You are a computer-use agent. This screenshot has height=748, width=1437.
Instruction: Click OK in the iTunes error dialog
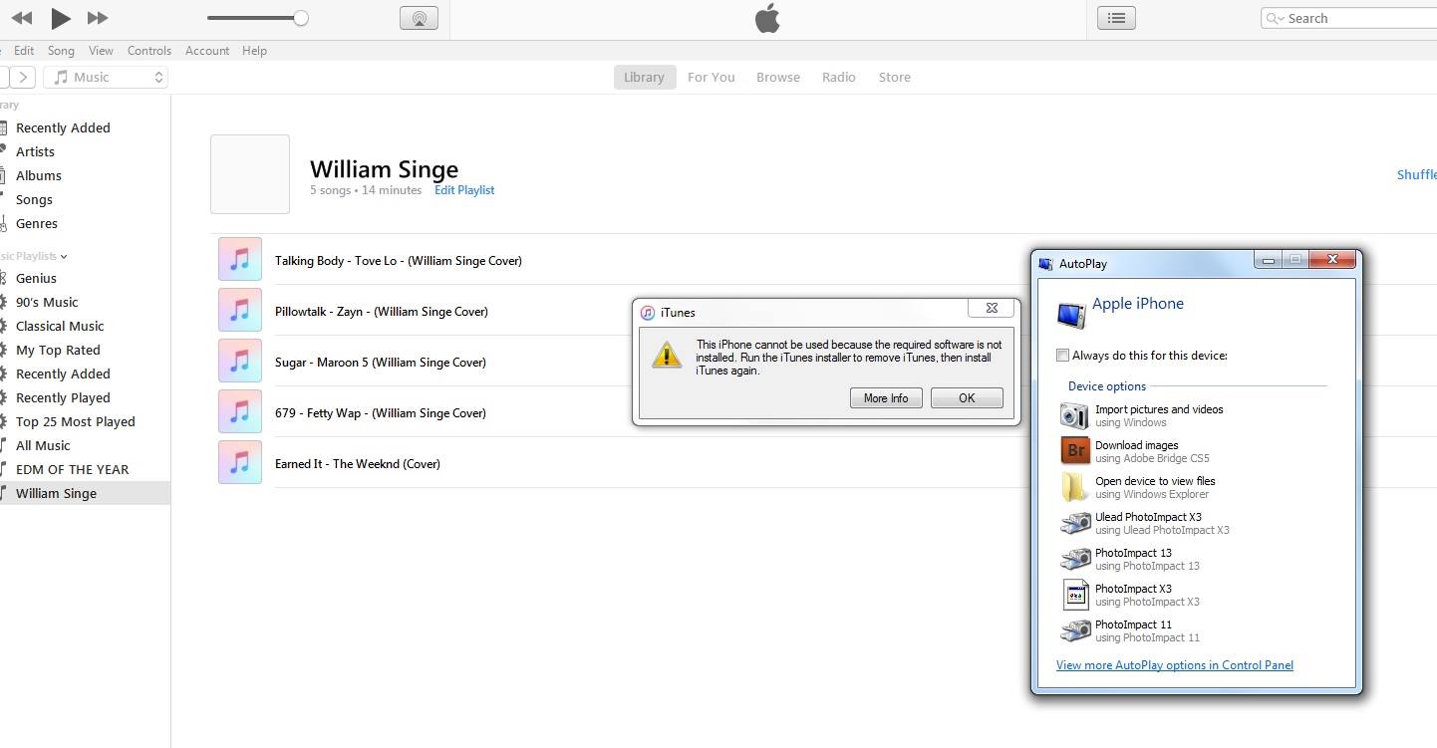(967, 397)
